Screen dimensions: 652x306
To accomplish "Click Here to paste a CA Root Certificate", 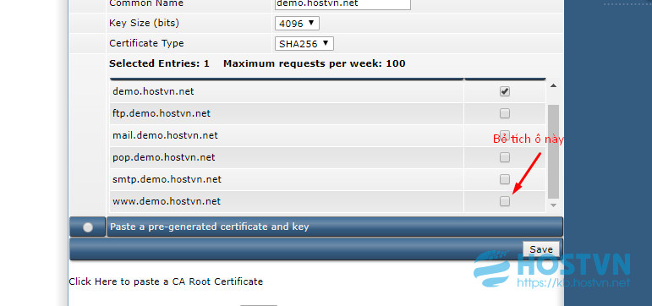I will [166, 281].
